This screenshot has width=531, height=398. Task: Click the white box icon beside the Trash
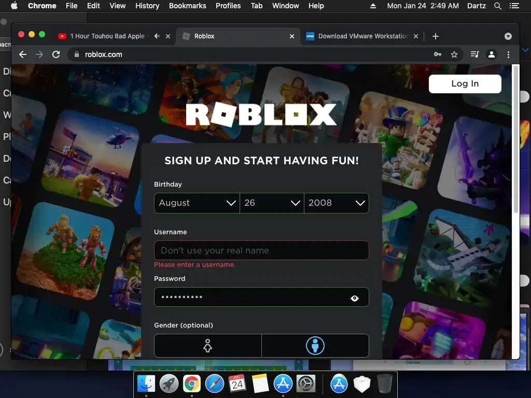(361, 384)
